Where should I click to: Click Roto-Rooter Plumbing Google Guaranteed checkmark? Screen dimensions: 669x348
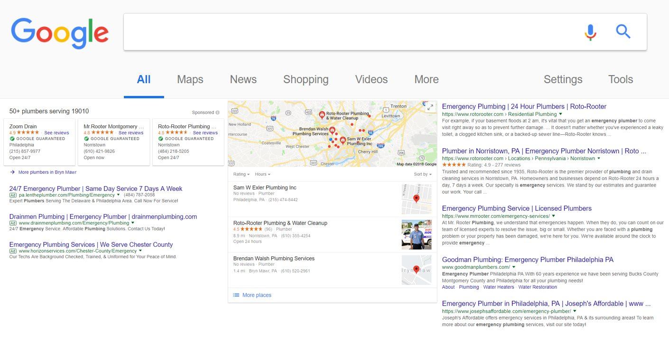click(x=161, y=139)
